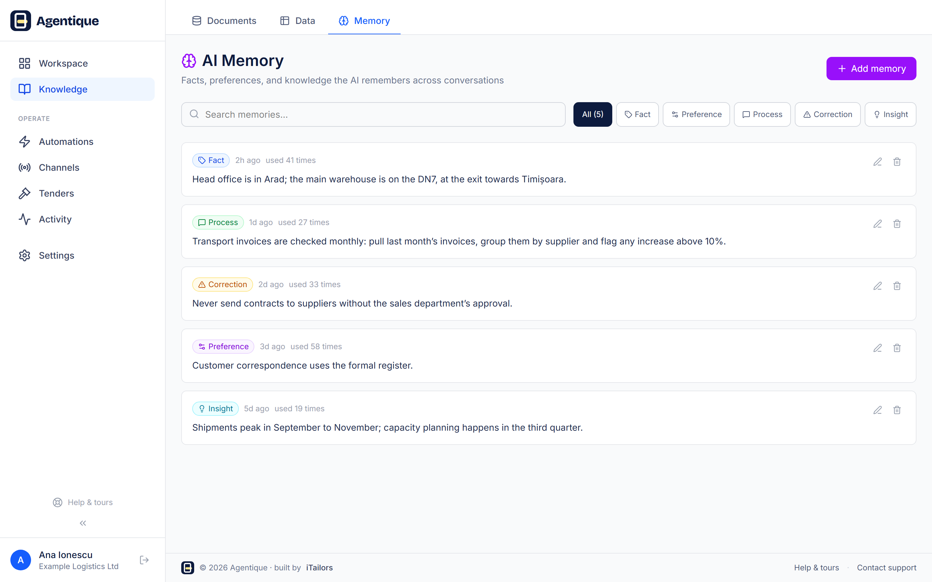The height and width of the screenshot is (582, 932).
Task: Filter memories by Process
Action: pos(762,114)
